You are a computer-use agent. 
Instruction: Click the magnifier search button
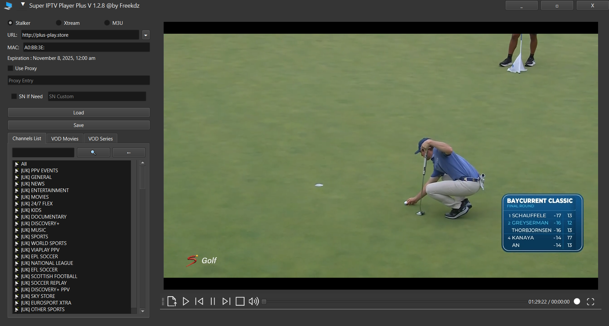click(93, 152)
